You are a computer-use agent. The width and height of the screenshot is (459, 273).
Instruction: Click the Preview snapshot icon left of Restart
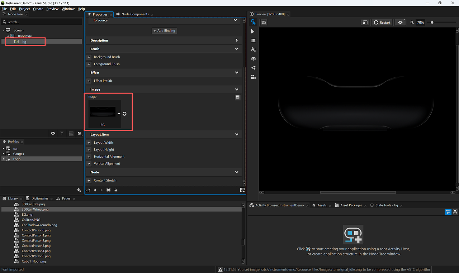[365, 22]
